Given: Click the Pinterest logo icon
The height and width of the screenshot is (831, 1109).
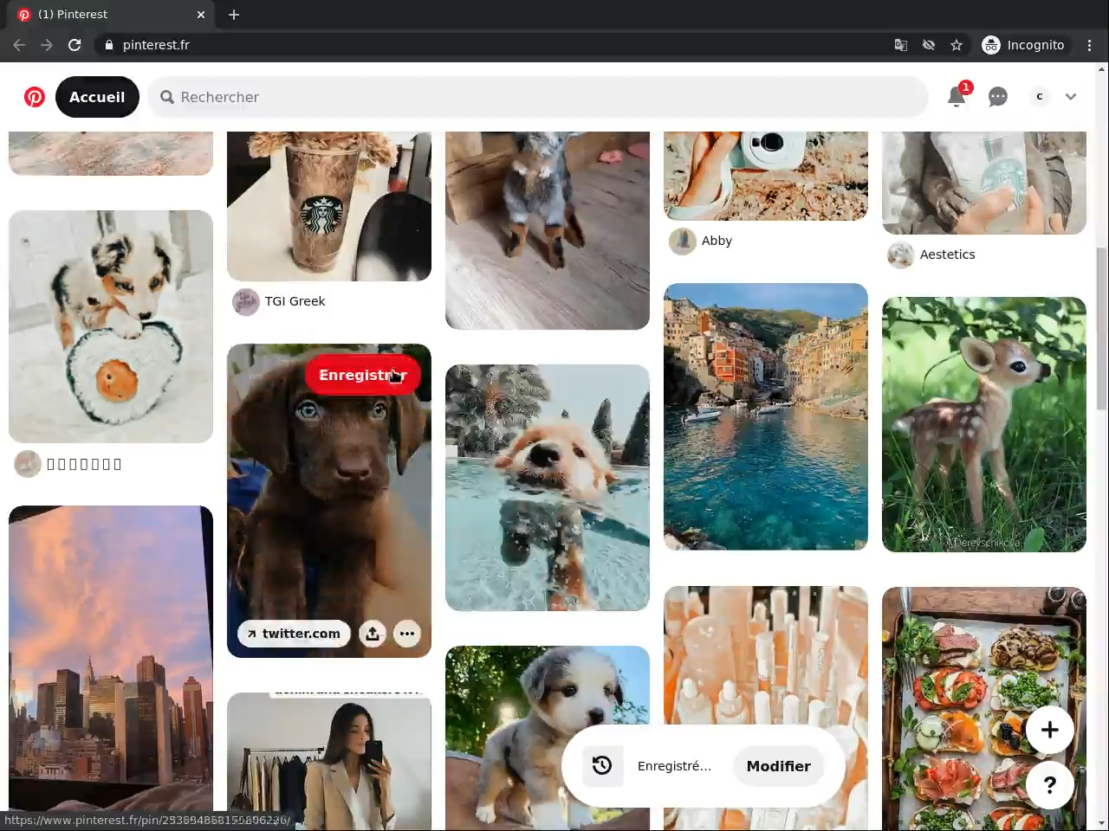Looking at the screenshot, I should point(35,97).
